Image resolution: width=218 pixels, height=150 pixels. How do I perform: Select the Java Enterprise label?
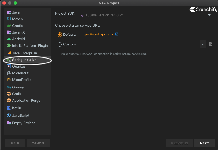click(24, 53)
